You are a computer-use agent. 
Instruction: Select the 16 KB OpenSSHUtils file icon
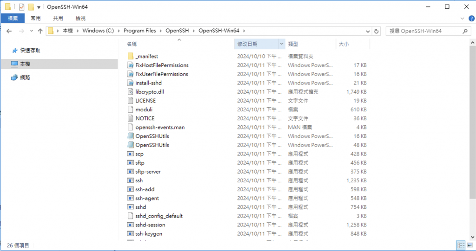(131, 136)
